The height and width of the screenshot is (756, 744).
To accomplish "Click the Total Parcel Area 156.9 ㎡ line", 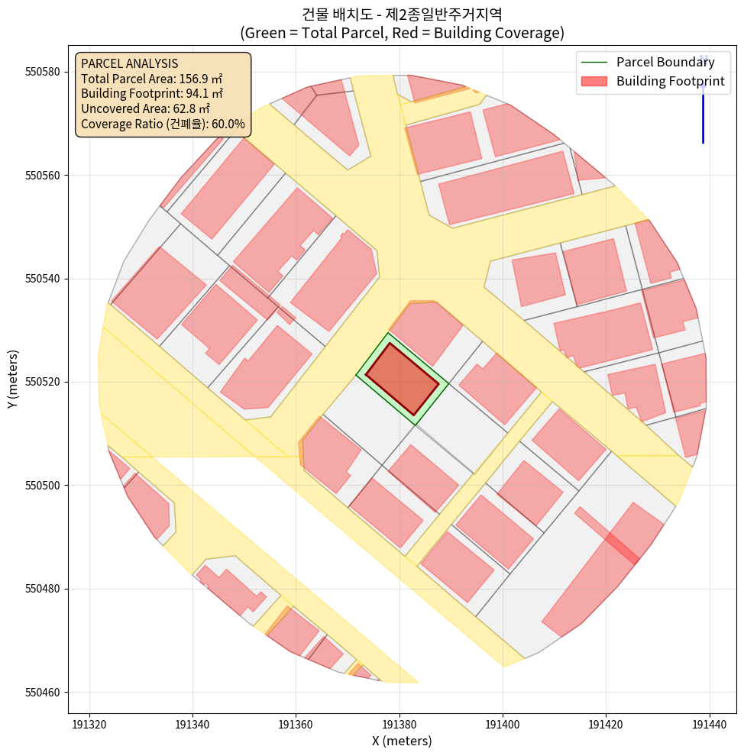I will pos(152,79).
